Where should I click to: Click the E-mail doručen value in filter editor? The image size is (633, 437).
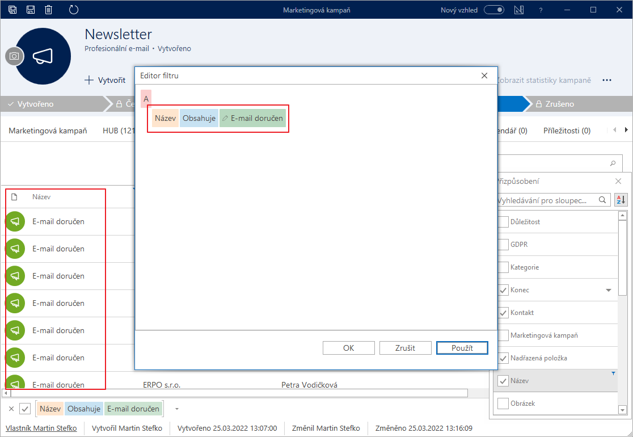[x=253, y=119]
